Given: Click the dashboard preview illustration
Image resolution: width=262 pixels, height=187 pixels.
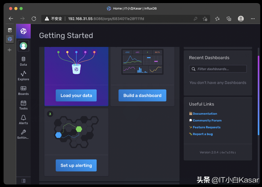Looking at the screenshot, I should pos(142,62).
